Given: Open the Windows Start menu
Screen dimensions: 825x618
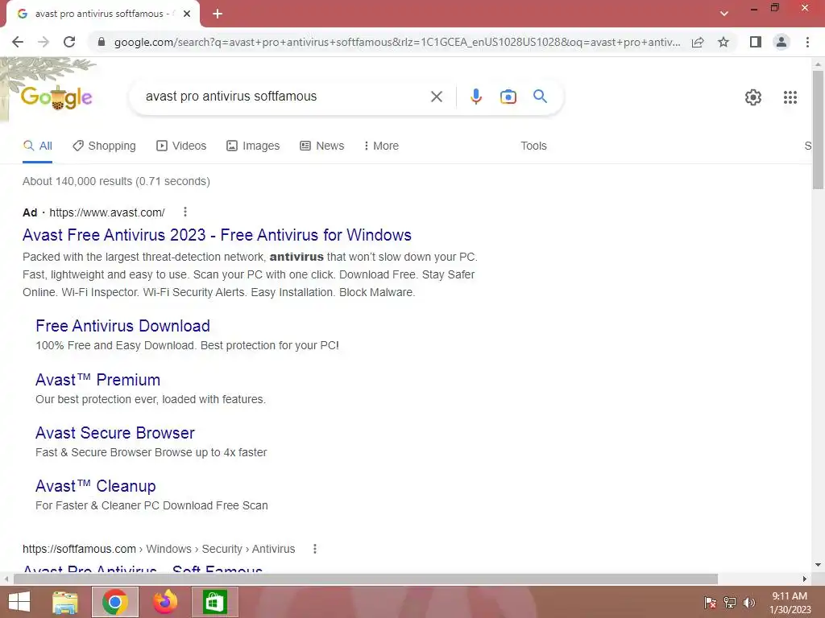Looking at the screenshot, I should (x=19, y=602).
